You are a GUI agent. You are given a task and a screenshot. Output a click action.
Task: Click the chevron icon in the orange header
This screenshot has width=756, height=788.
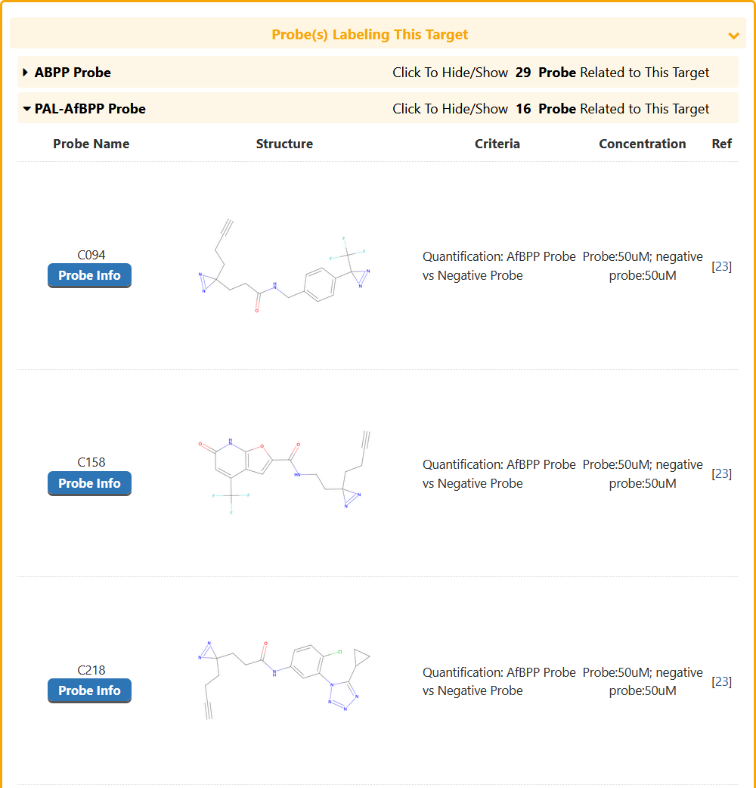pos(733,36)
